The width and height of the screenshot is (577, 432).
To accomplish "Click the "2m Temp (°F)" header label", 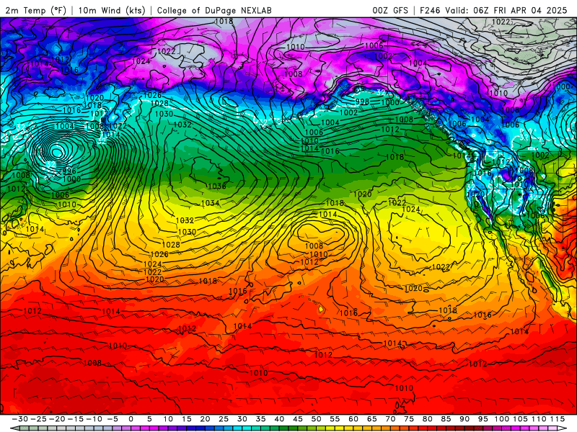I will coord(35,11).
